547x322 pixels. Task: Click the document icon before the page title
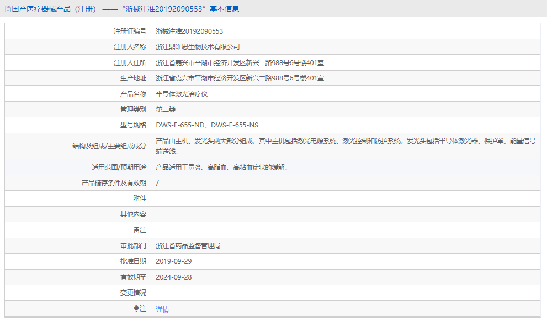coord(8,9)
